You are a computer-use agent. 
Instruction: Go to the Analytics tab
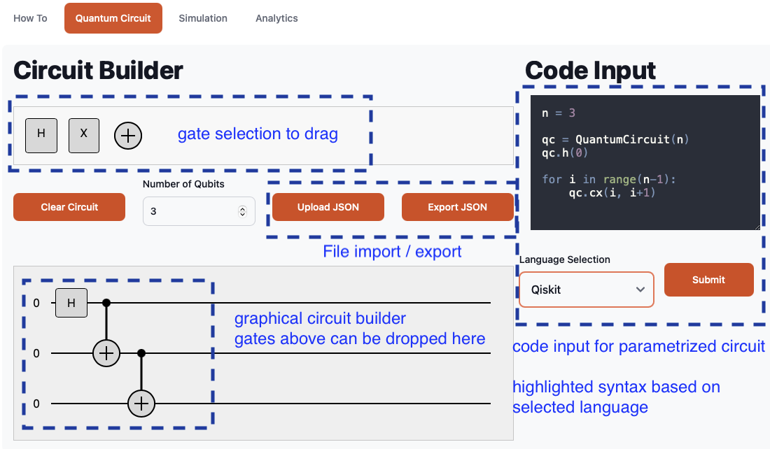276,18
